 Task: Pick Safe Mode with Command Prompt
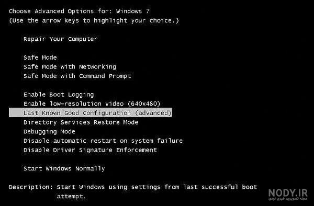coord(77,76)
